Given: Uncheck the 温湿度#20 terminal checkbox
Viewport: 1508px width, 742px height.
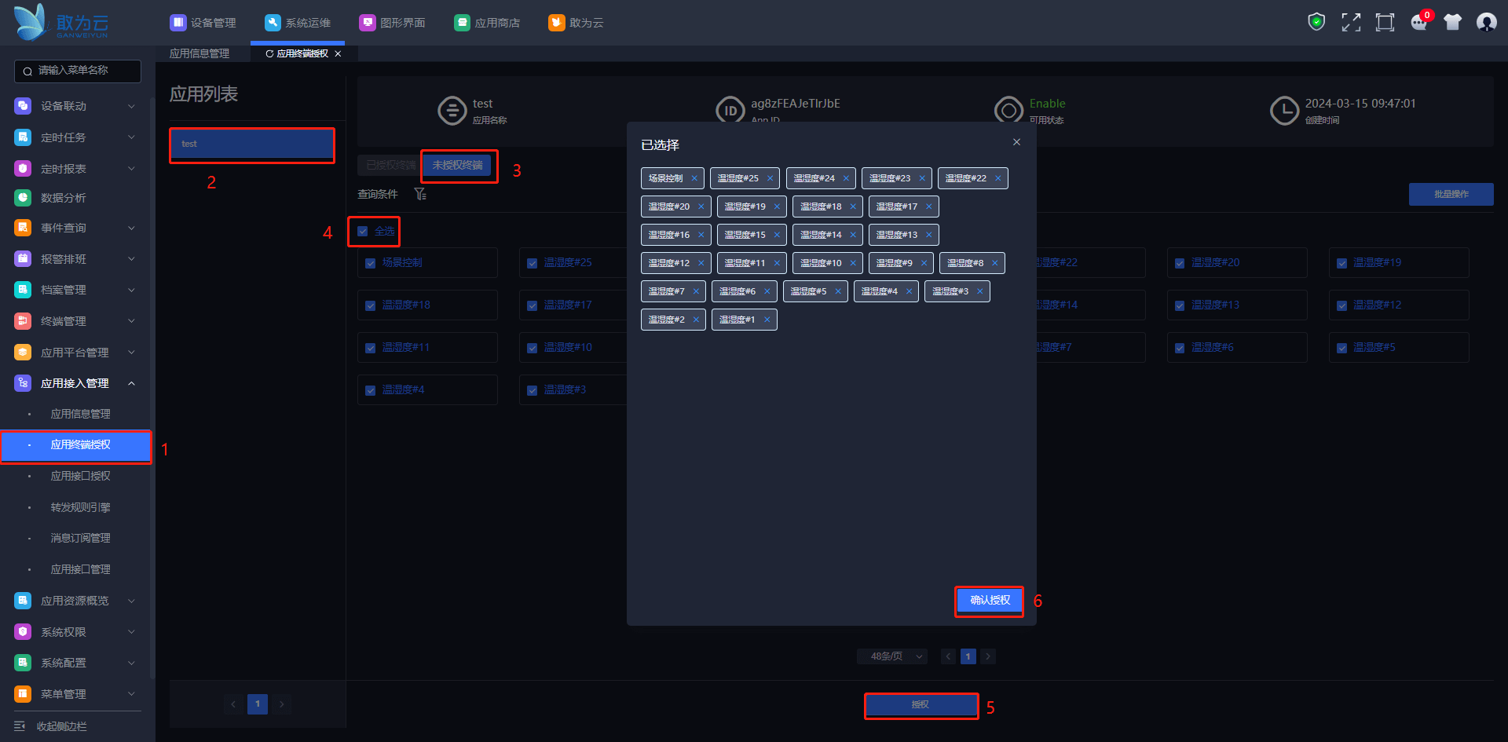Looking at the screenshot, I should point(1180,263).
